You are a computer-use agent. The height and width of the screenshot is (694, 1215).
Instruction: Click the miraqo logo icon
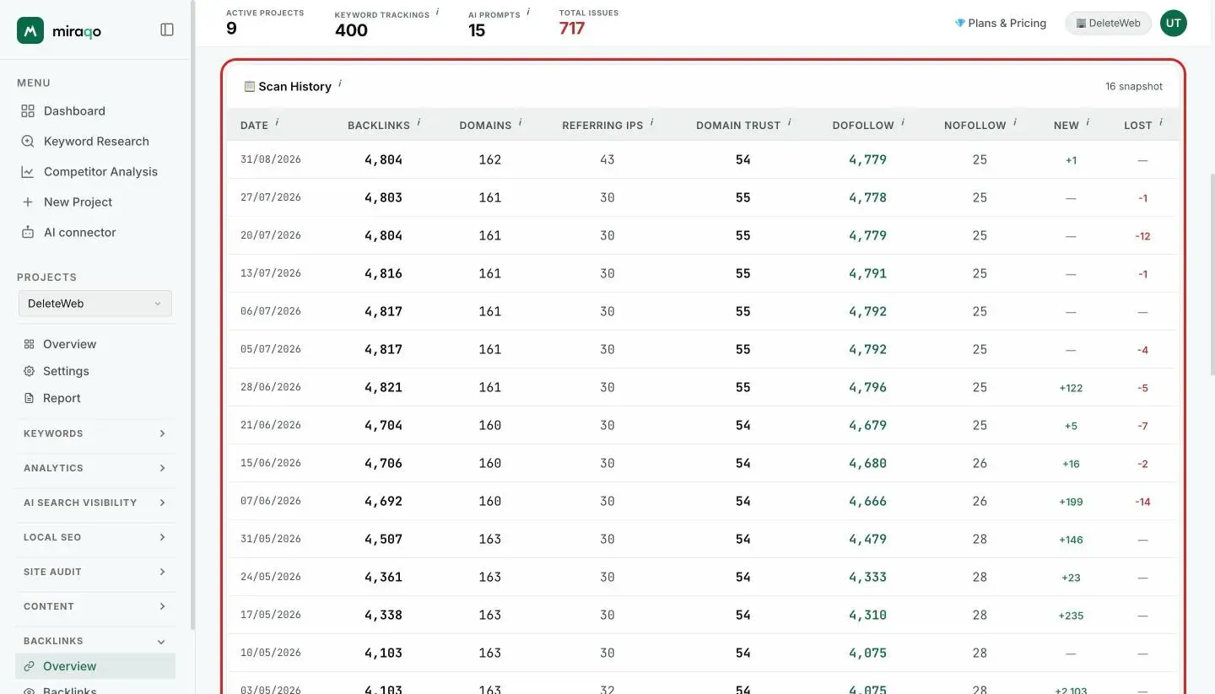click(30, 30)
